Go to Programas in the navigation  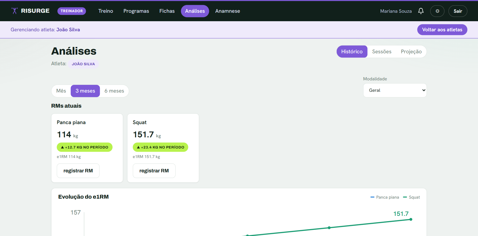click(136, 11)
